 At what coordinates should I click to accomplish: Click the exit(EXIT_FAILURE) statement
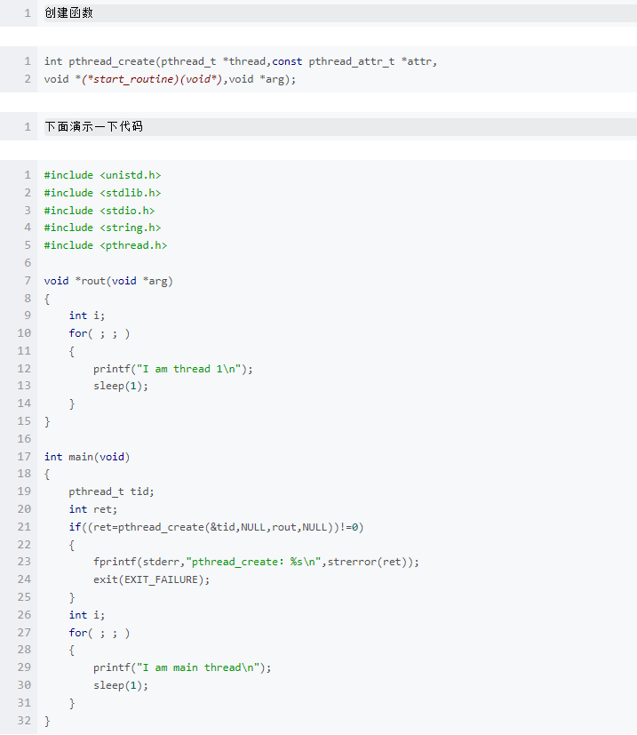coord(151,579)
